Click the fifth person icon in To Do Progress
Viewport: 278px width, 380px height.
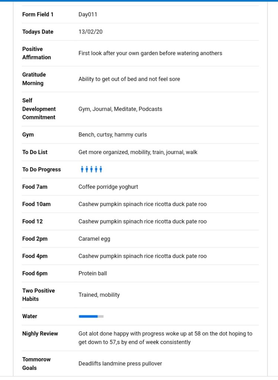point(101,170)
